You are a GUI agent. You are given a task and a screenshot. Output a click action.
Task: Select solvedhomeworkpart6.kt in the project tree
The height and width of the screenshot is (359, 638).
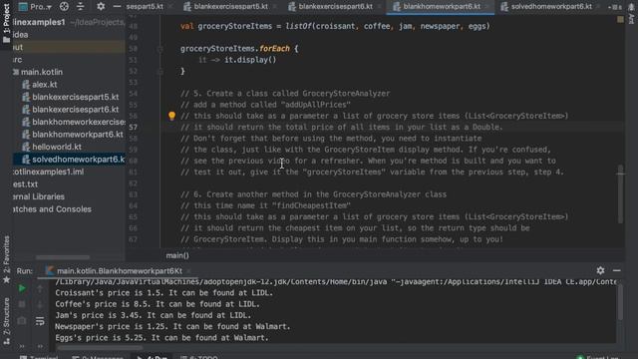click(x=78, y=160)
